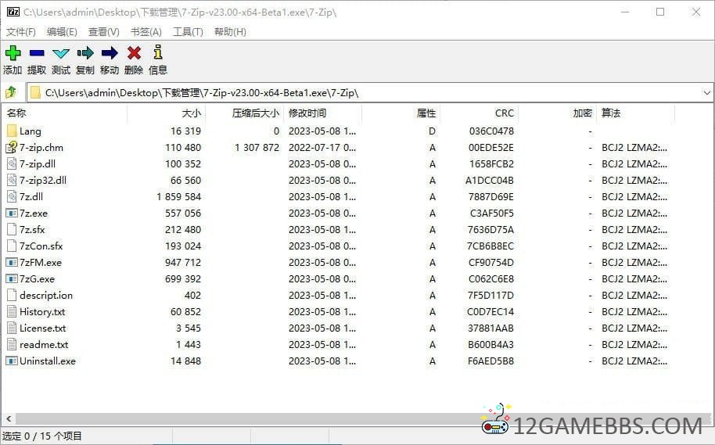This screenshot has width=715, height=445.
Task: Sort by Modified (修改时间) column header
Action: (323, 113)
